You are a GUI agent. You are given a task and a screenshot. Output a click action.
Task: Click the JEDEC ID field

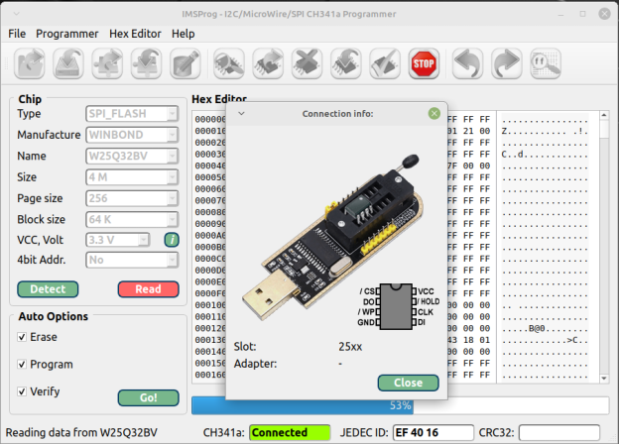point(433,432)
